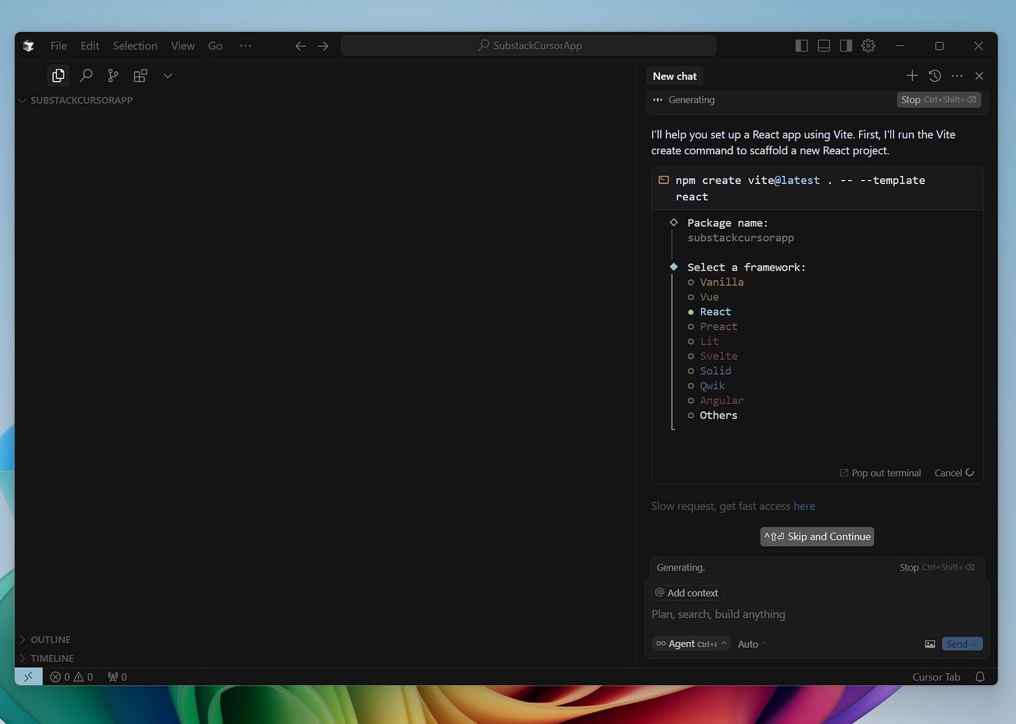
Task: Click the substackcursorapp package name value
Action: click(x=740, y=238)
